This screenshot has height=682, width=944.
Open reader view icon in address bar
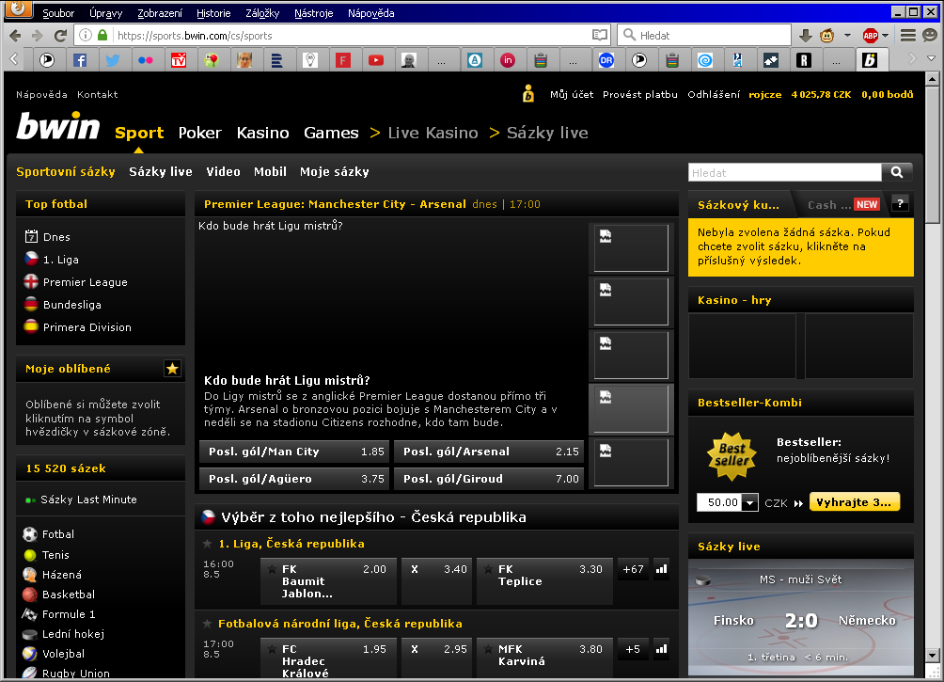pos(600,35)
